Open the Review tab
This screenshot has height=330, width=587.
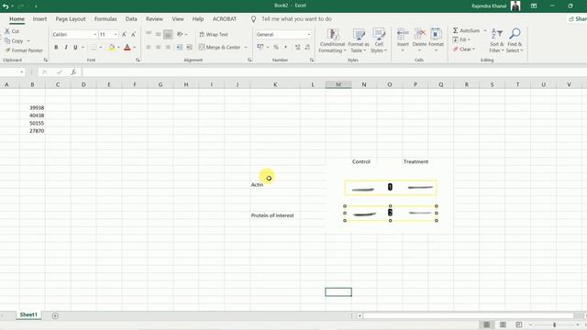[x=154, y=19]
